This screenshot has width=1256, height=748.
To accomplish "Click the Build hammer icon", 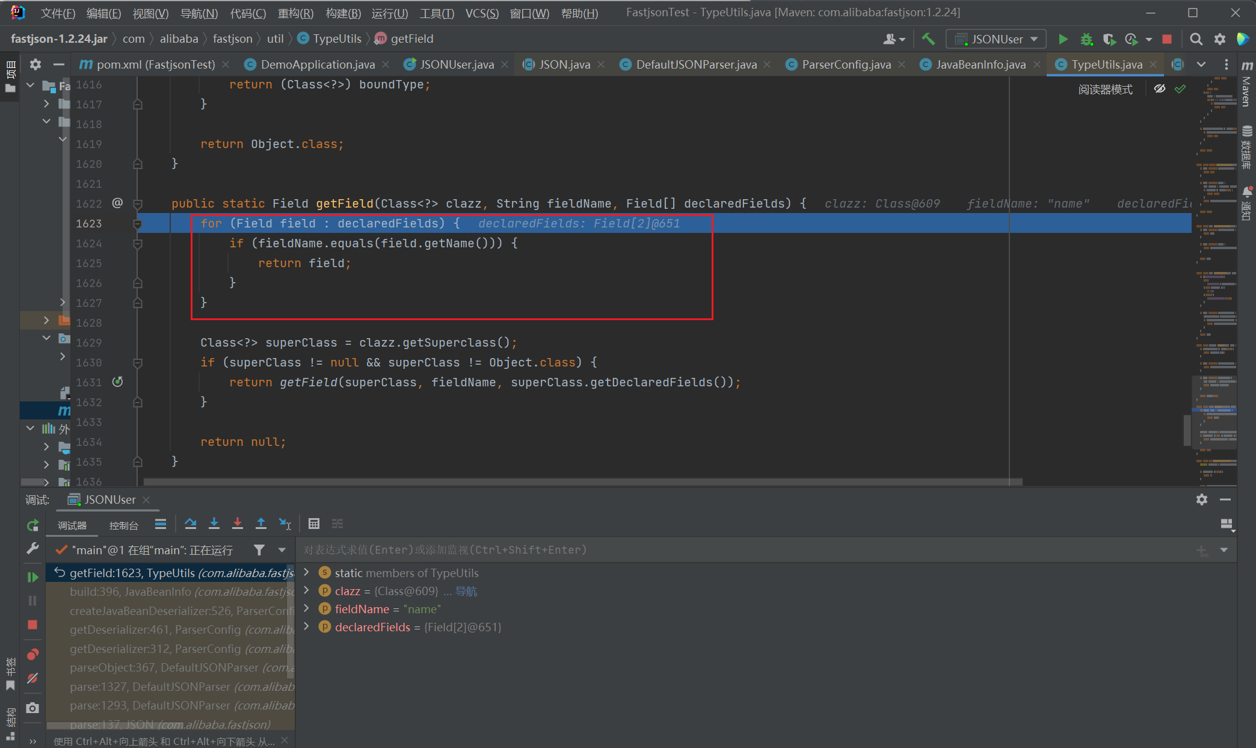I will point(928,39).
